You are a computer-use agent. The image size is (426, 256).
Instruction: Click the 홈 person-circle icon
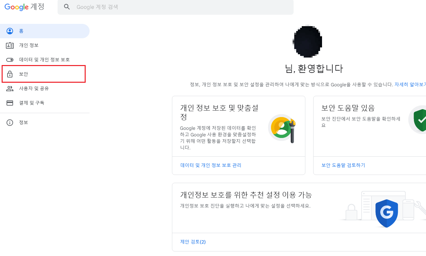click(10, 31)
